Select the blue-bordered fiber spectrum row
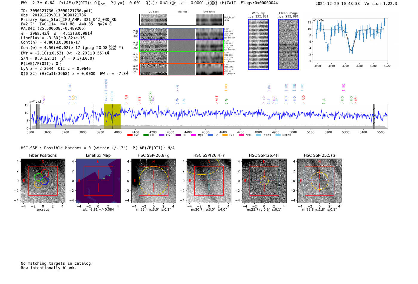The image size is (418, 284). [x=181, y=34]
